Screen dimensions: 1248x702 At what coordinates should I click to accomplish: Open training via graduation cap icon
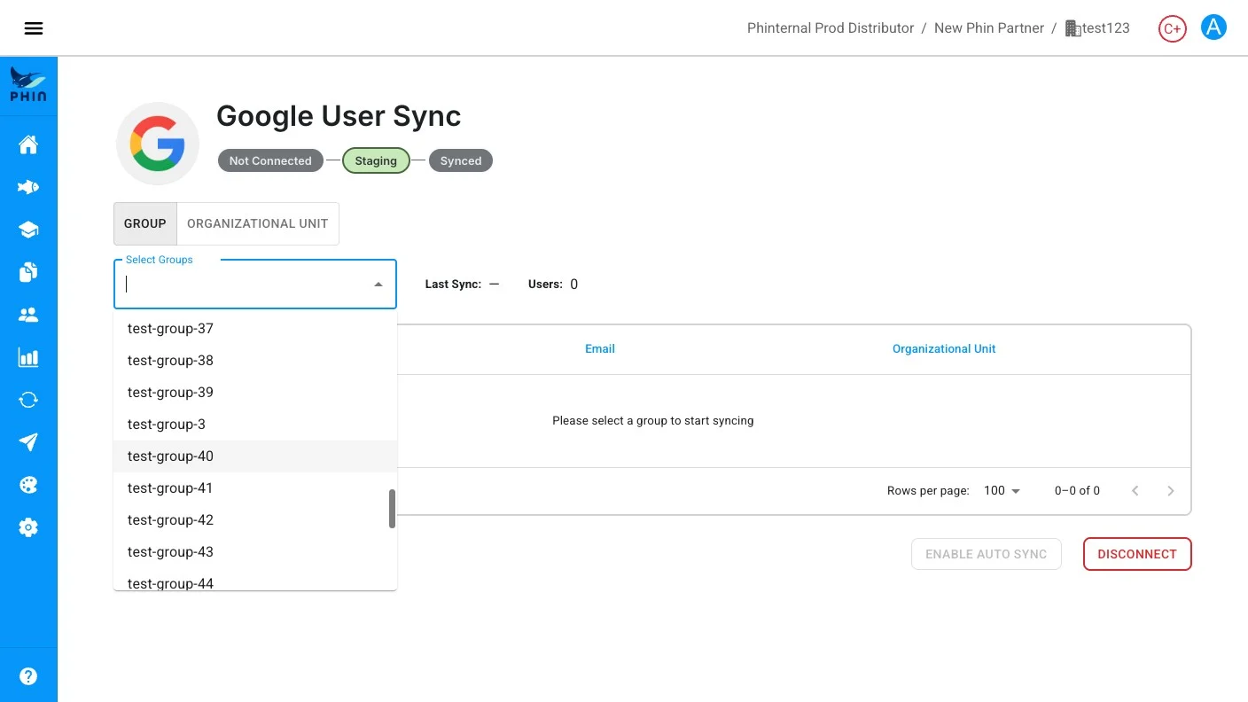pos(28,230)
